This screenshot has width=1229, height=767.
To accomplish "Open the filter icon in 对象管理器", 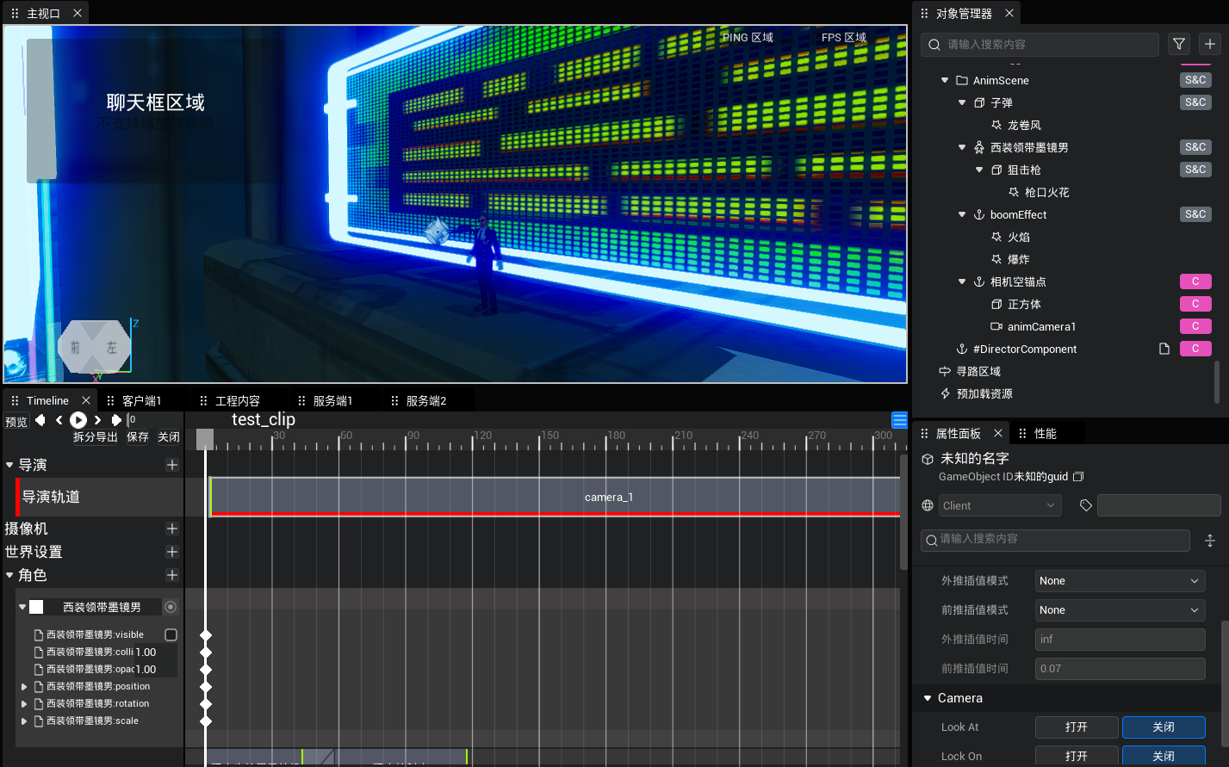I will coord(1179,44).
